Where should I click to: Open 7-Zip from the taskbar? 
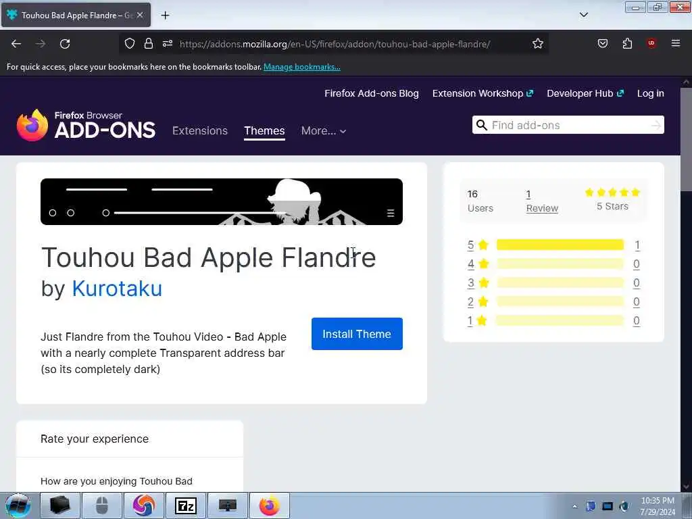click(186, 505)
